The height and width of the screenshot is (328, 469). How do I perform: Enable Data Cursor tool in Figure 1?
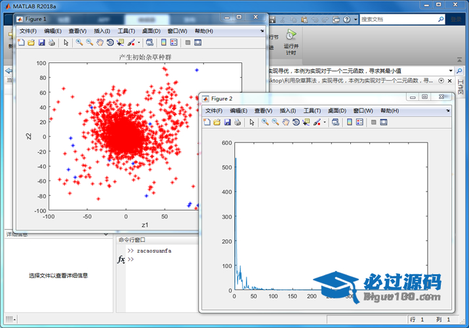coord(120,43)
